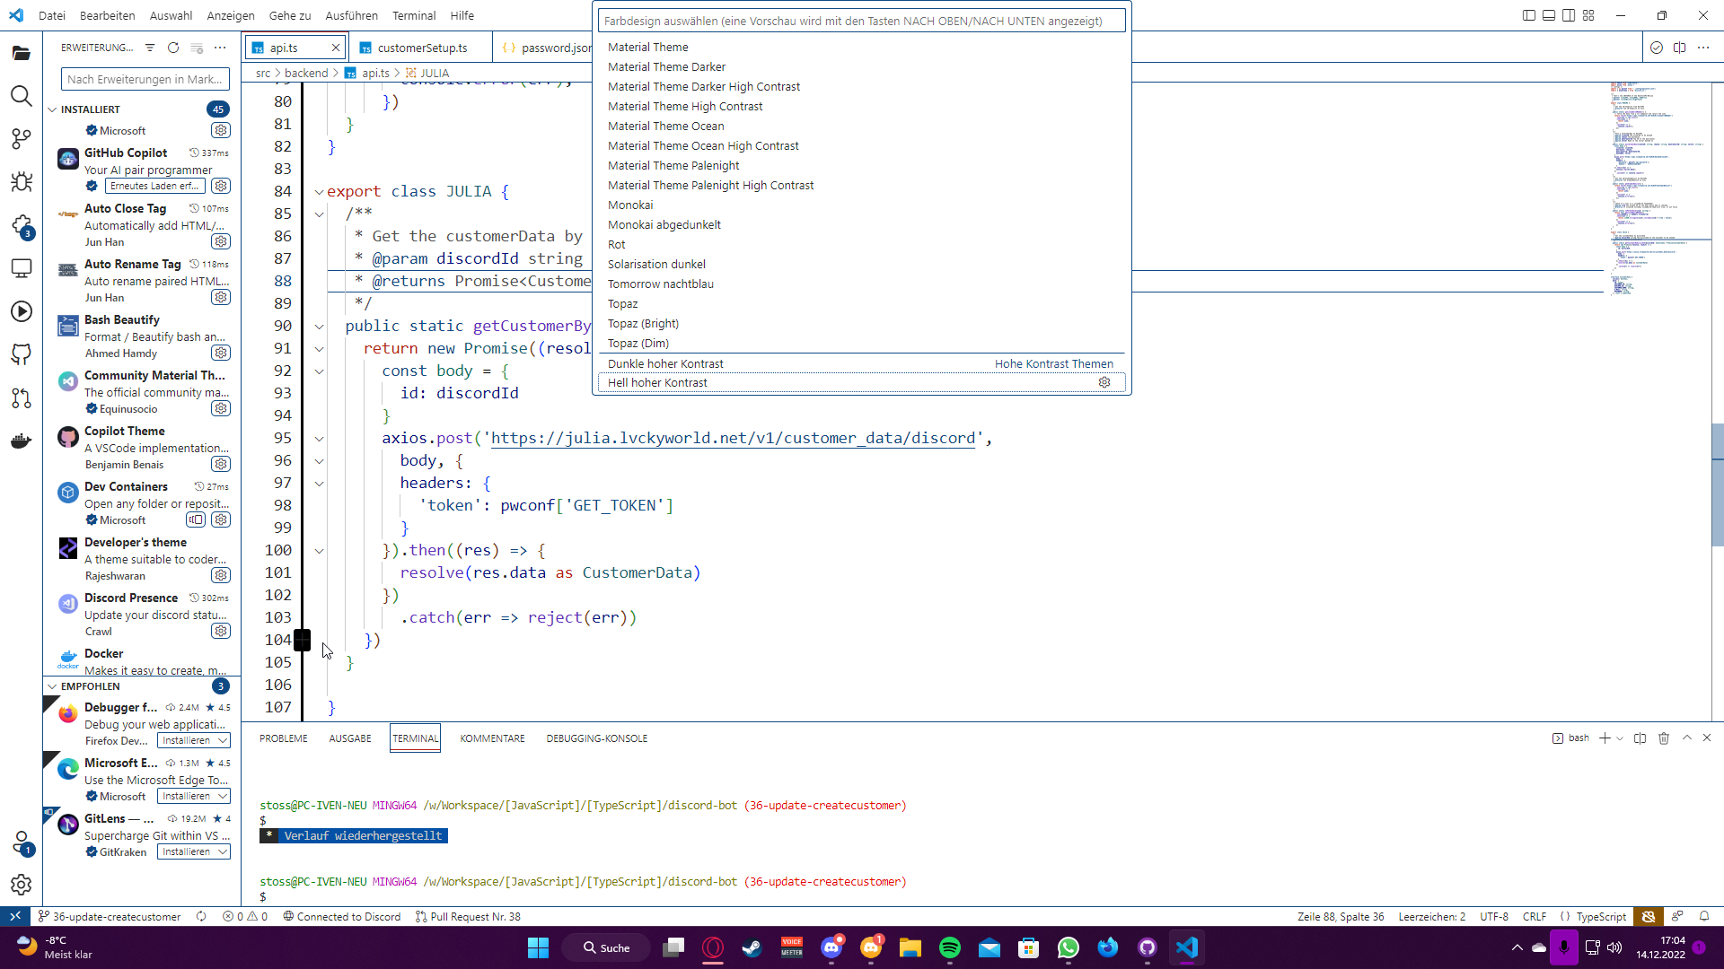Select the Monokai color theme

coord(630,205)
